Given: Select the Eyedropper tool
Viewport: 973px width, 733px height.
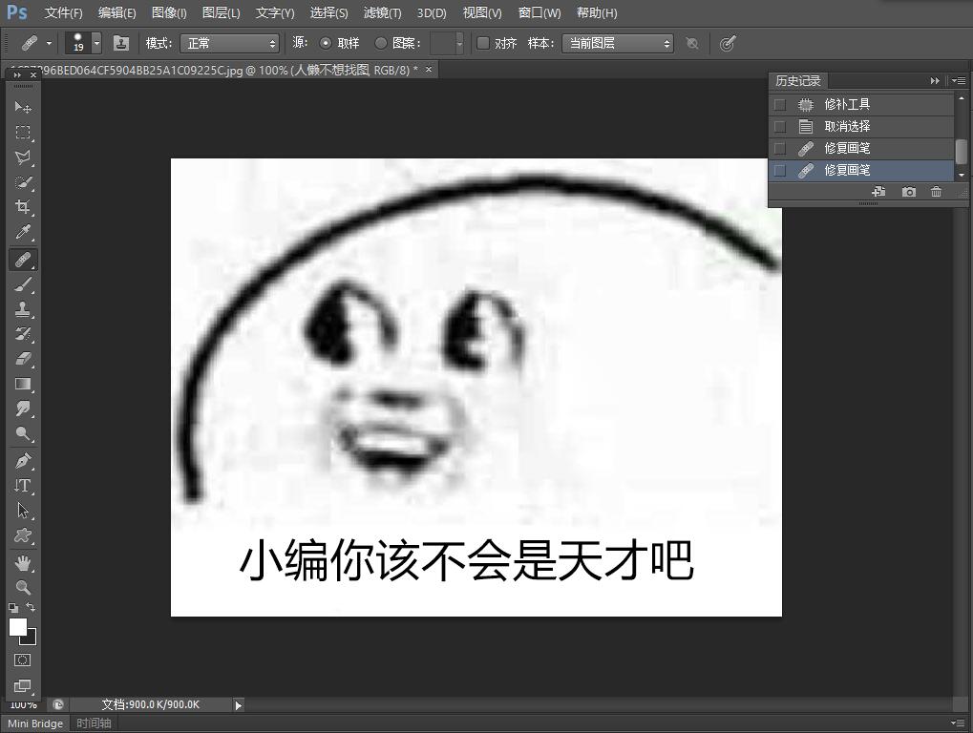Looking at the screenshot, I should tap(23, 232).
